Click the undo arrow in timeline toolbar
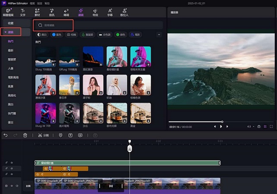Screen dimensions: 277x194 pyautogui.click(x=6, y=135)
